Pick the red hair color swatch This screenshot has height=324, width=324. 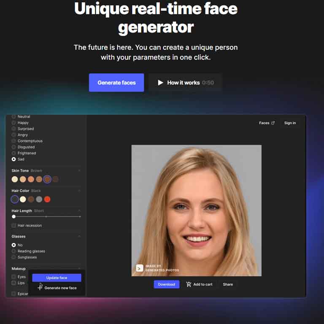47,199
